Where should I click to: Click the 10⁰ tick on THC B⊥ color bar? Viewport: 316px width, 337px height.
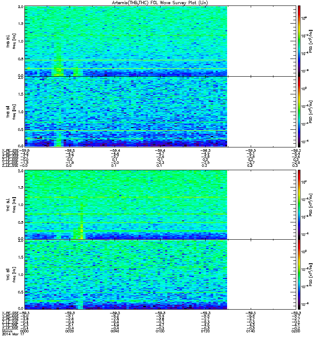click(x=304, y=182)
